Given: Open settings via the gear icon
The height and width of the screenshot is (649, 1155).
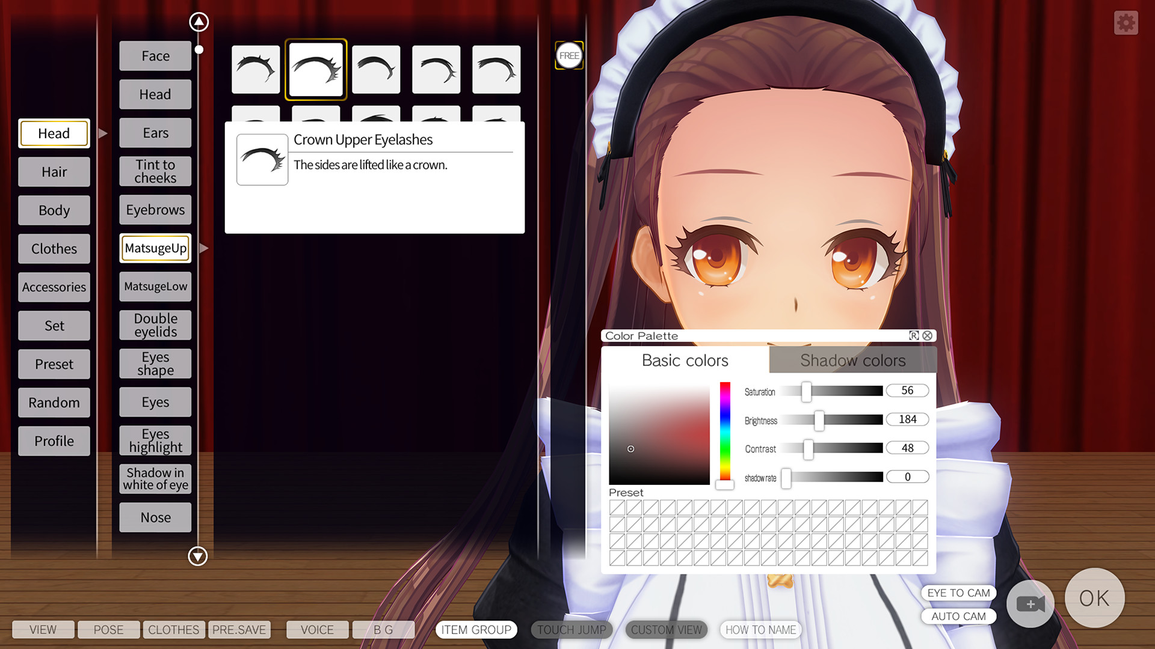Looking at the screenshot, I should [1125, 23].
